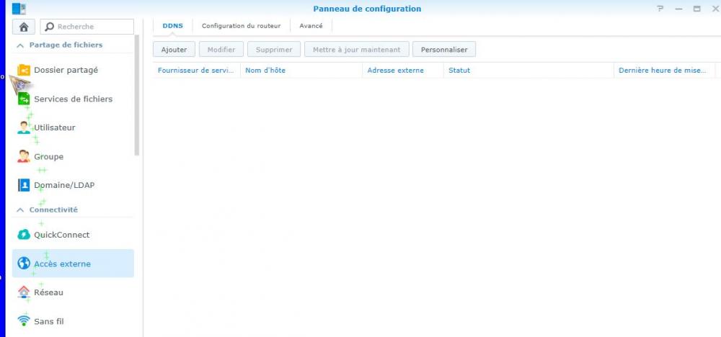Select the Dossier partagé label

pos(66,71)
